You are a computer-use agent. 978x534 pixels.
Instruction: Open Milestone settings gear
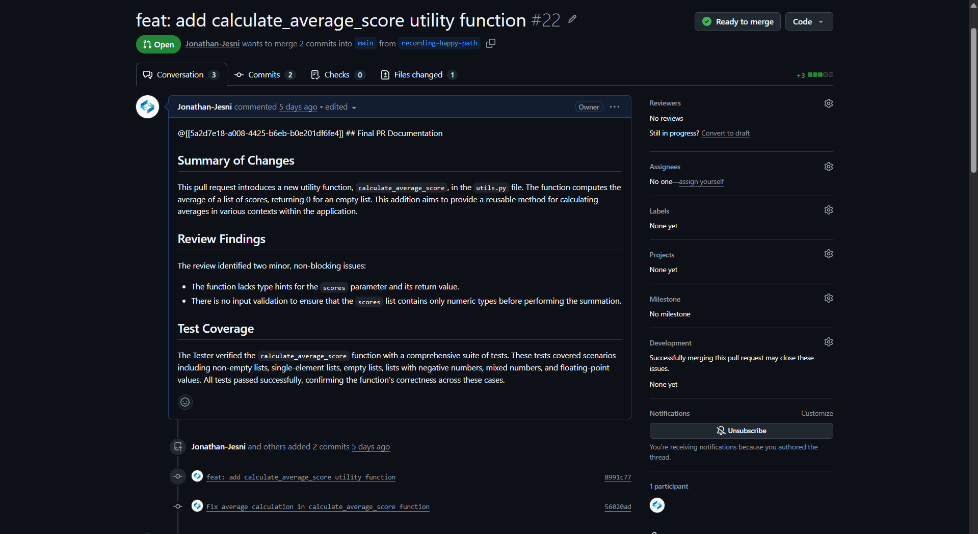[x=828, y=298]
